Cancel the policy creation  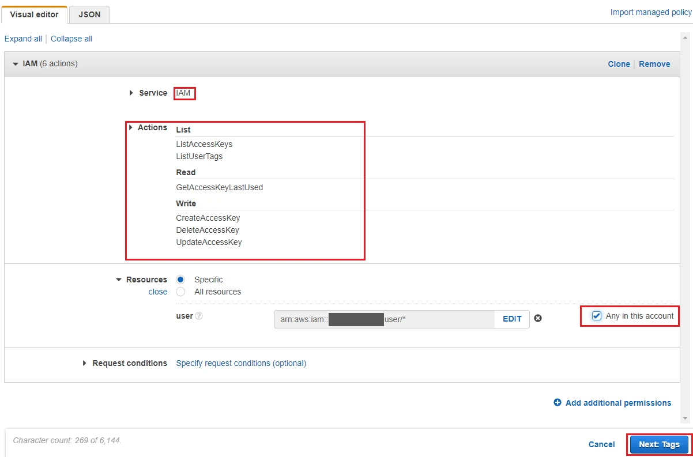601,444
